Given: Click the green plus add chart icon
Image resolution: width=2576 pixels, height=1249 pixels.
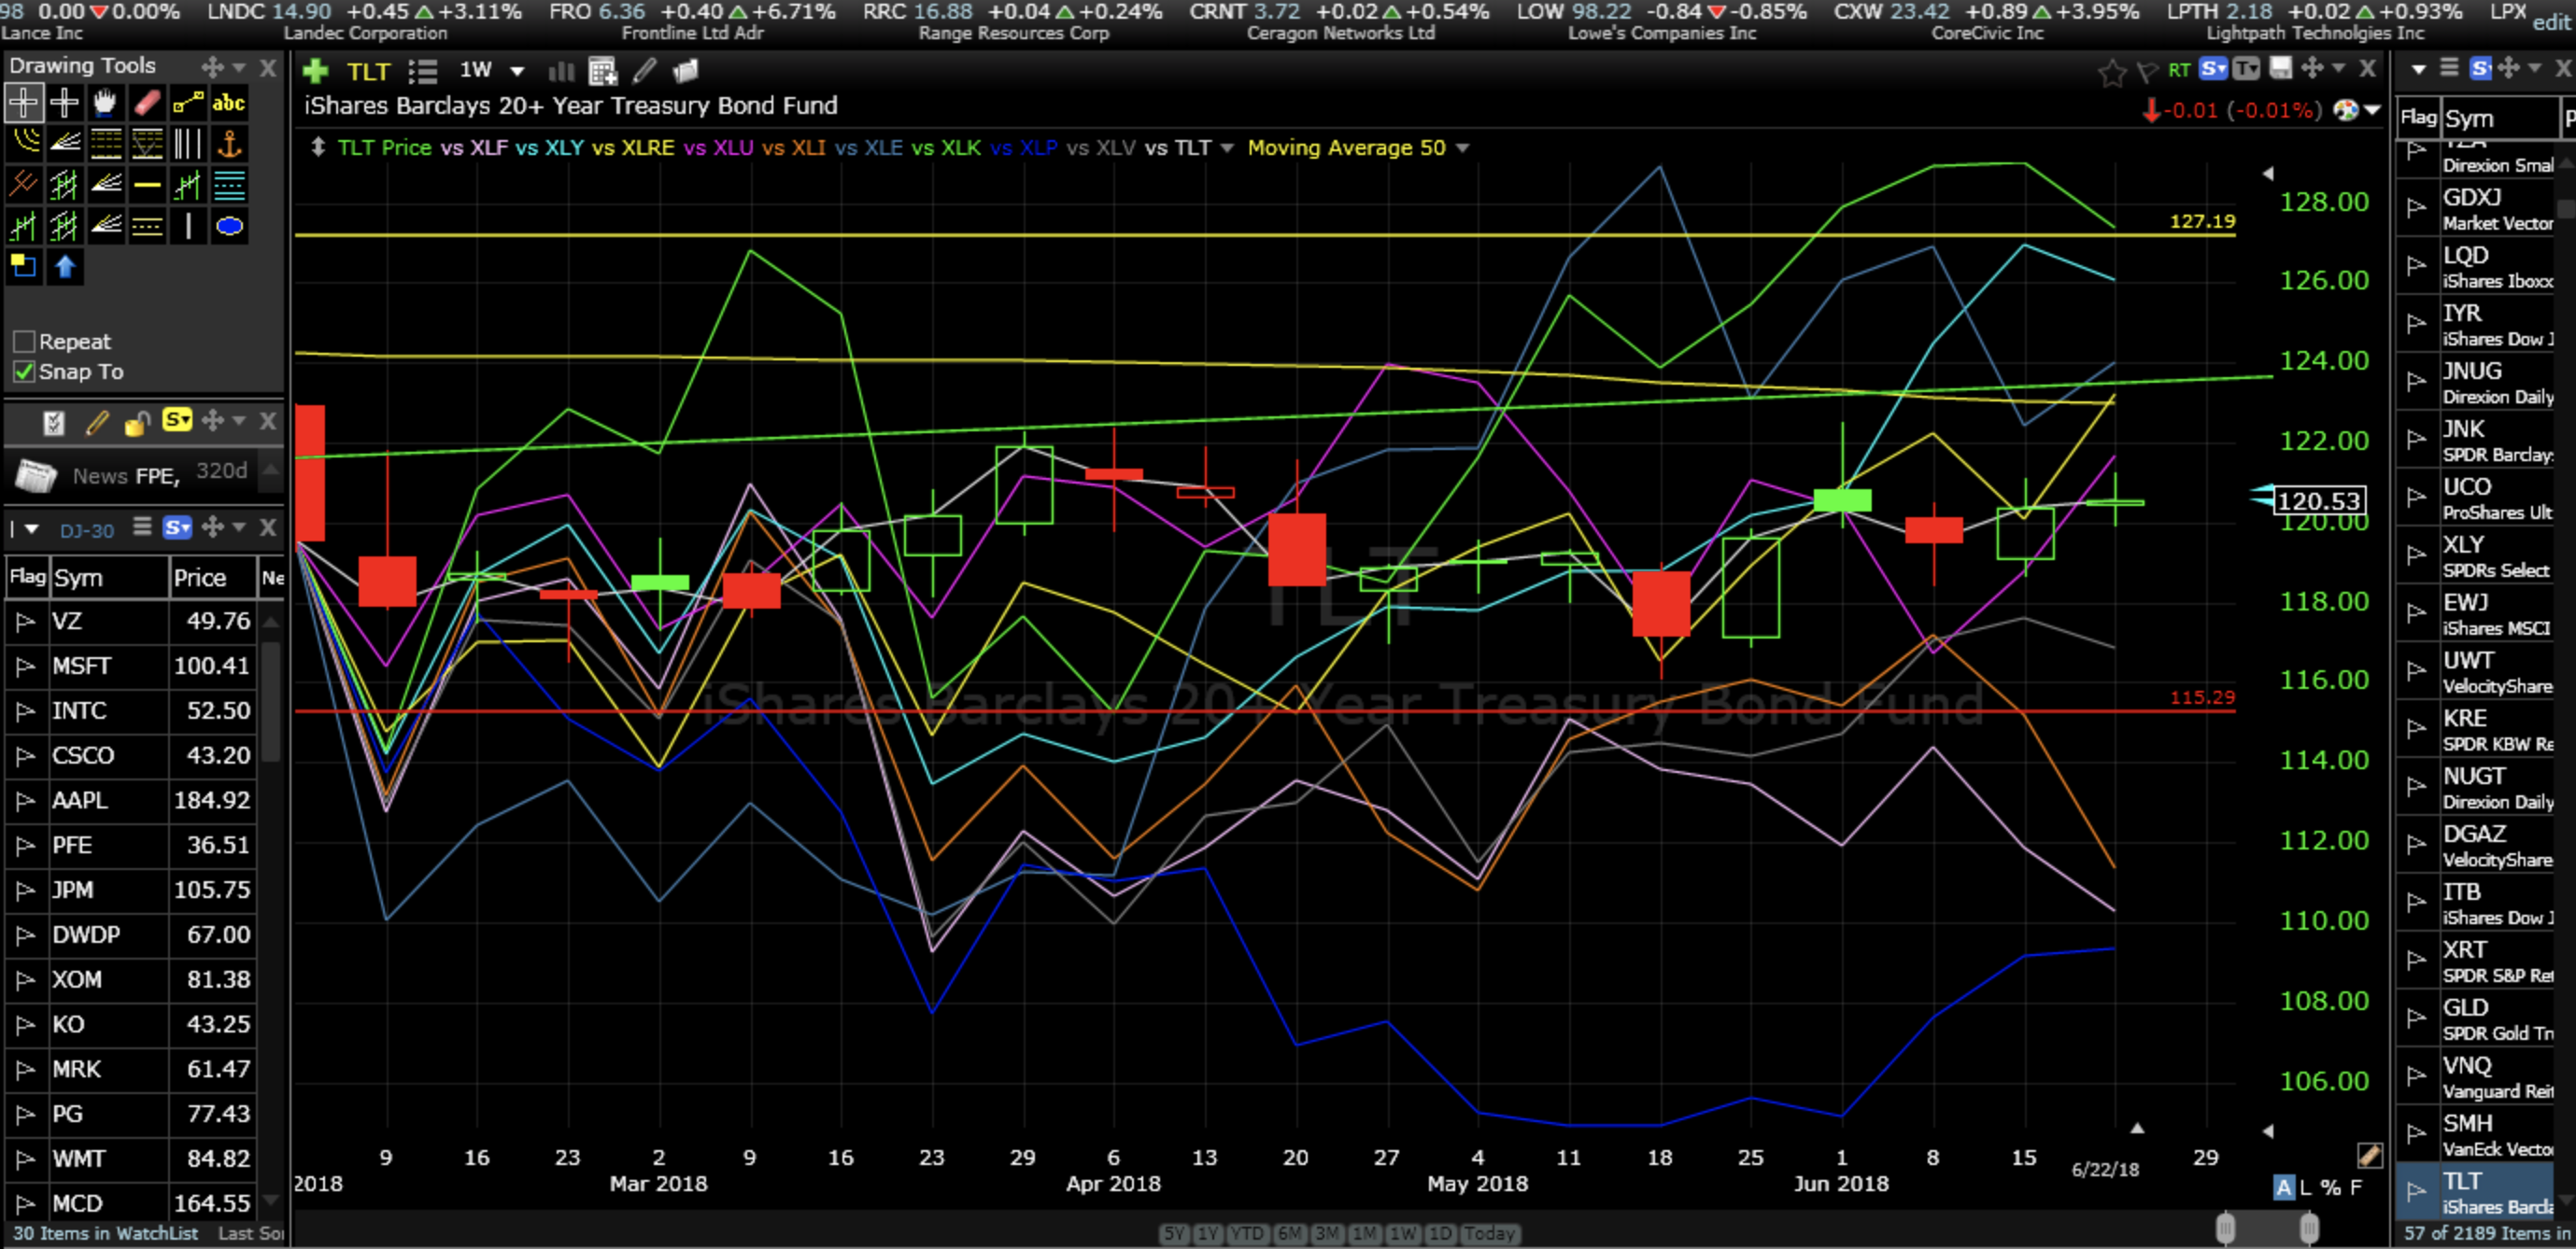Looking at the screenshot, I should (x=315, y=71).
